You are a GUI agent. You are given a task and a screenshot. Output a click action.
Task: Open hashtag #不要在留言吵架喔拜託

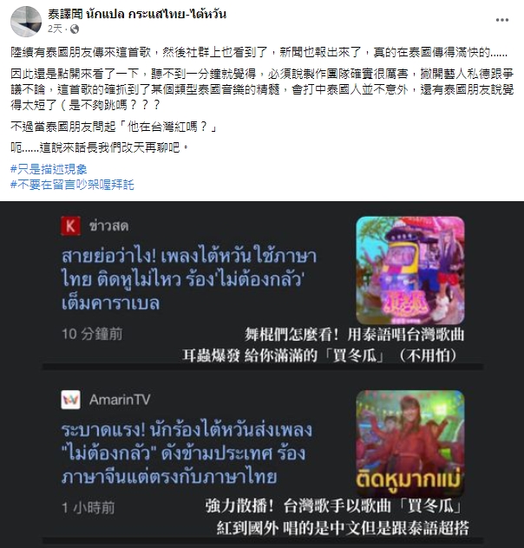point(72,185)
